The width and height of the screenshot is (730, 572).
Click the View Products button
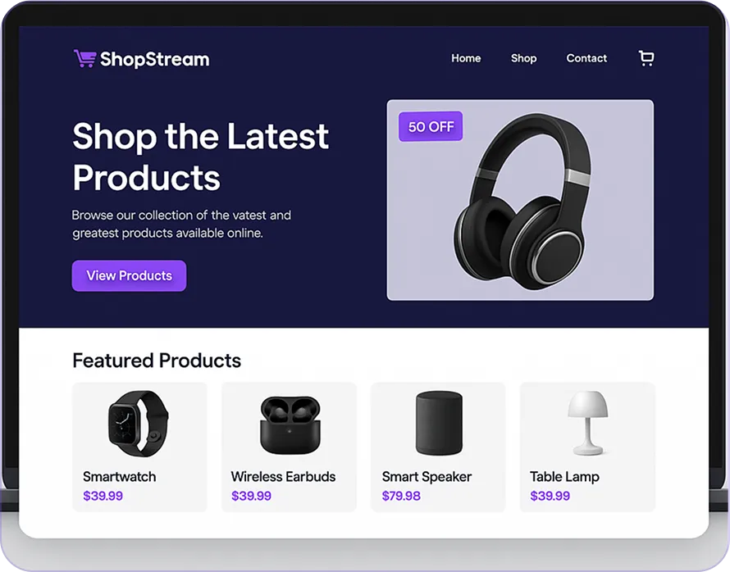(x=129, y=276)
